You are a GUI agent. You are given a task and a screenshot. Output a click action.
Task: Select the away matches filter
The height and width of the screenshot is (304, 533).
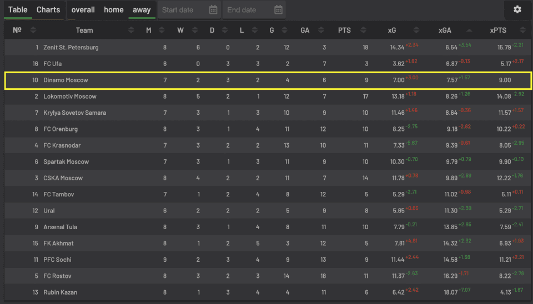[142, 10]
